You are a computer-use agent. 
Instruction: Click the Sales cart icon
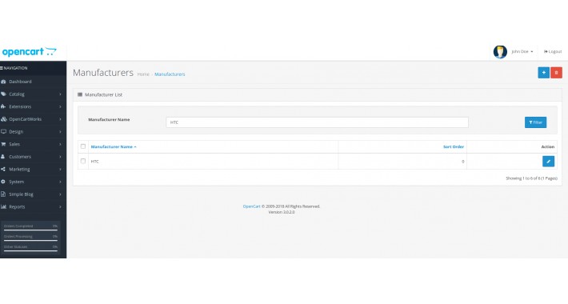coord(3,144)
